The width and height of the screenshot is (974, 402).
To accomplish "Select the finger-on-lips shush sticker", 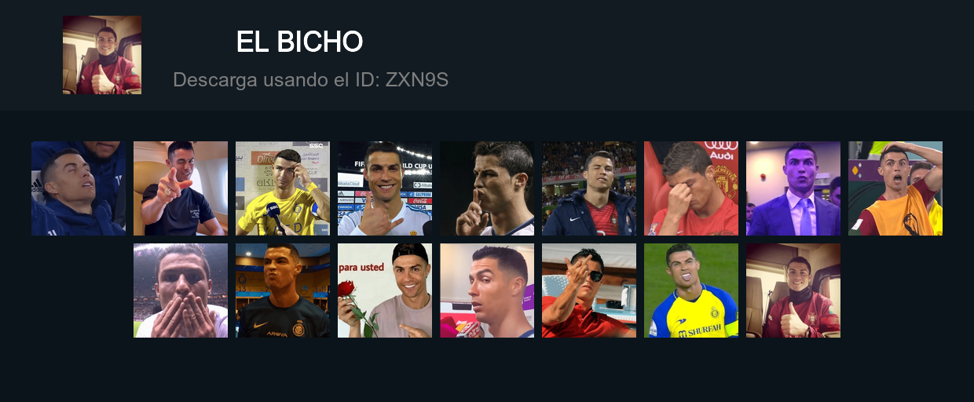I will pos(487,188).
